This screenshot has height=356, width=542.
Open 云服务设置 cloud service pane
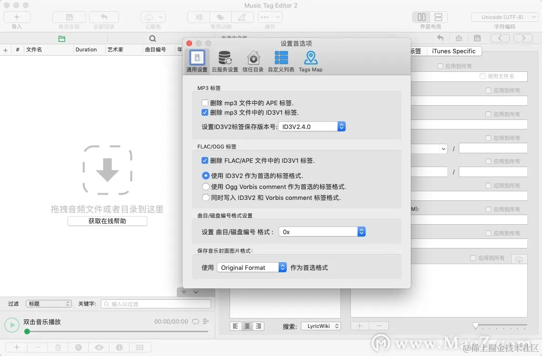click(x=225, y=61)
